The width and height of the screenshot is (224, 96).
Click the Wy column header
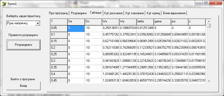point(128,22)
